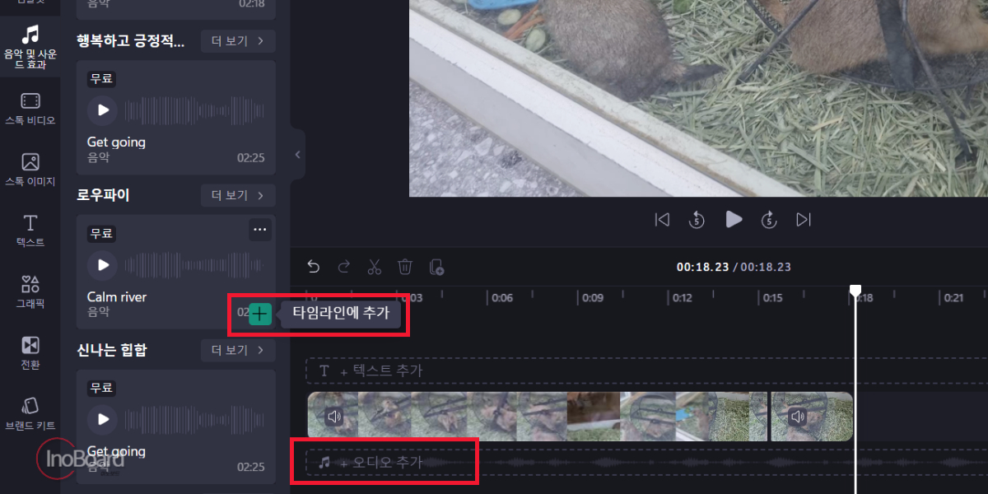Click the green plus to add Calm river to timeline
Screen dimensions: 988x494
tap(260, 314)
